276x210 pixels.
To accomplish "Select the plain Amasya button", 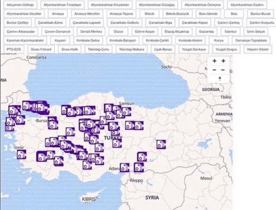I will point(58,14).
